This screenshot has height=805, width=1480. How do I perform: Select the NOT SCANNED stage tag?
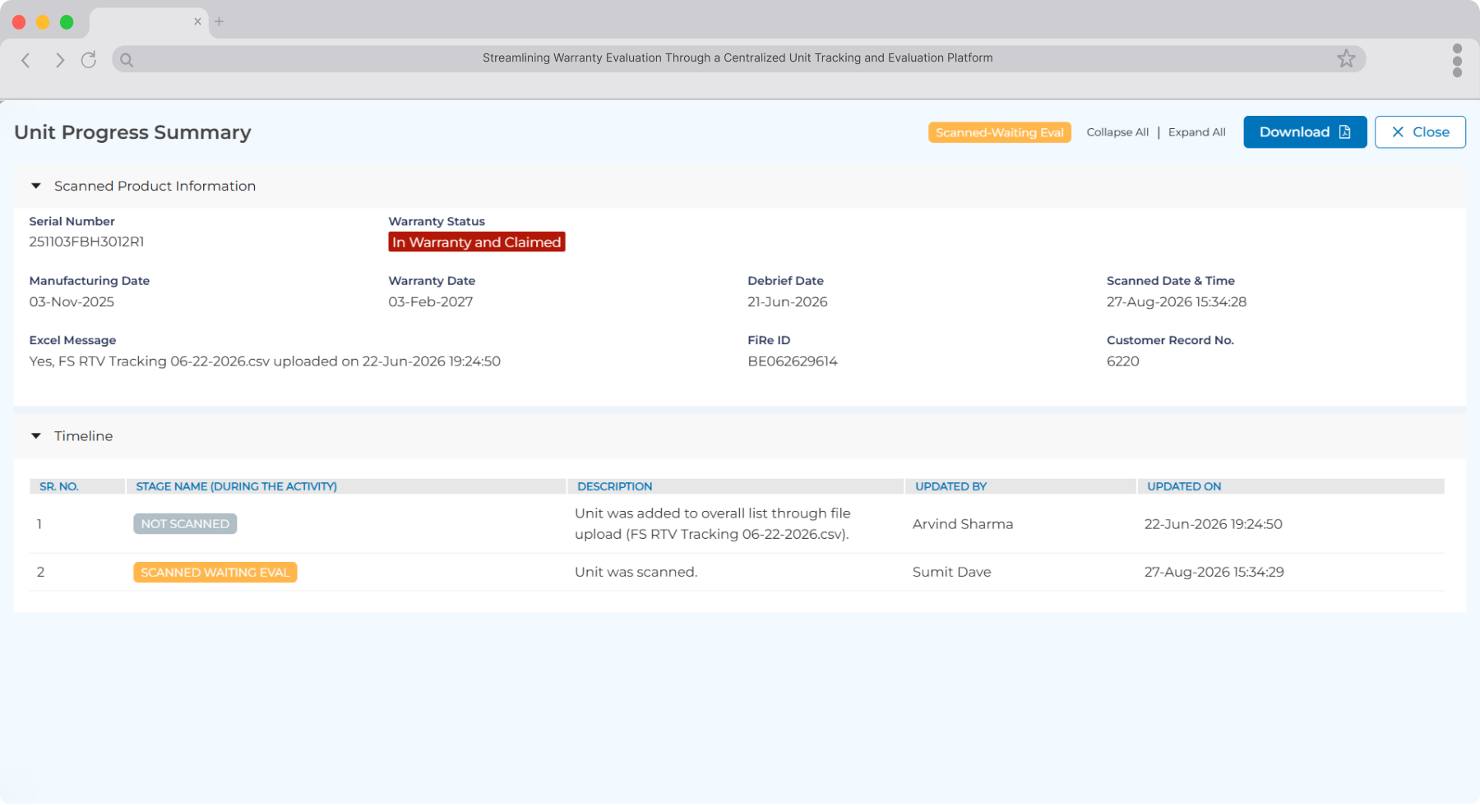pos(185,524)
